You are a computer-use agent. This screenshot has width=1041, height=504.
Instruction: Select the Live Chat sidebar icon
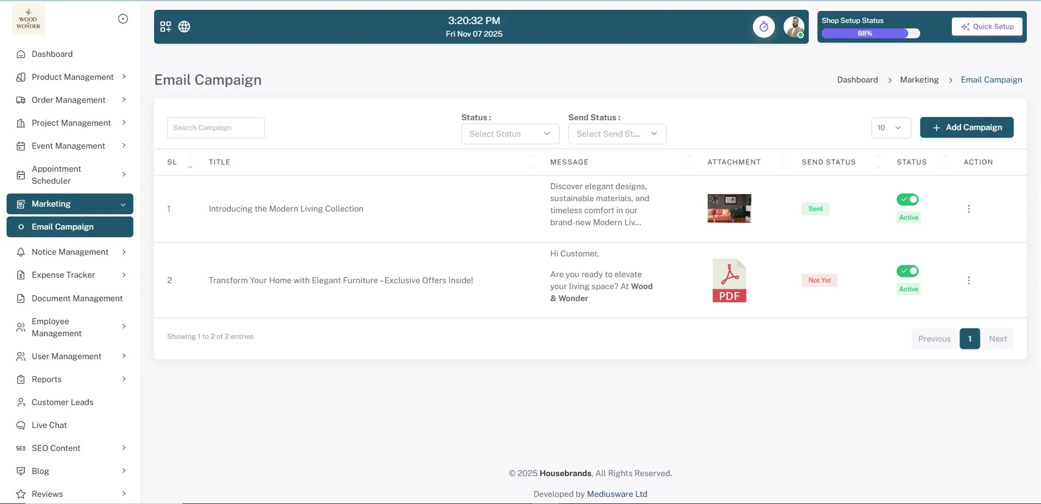pos(20,425)
